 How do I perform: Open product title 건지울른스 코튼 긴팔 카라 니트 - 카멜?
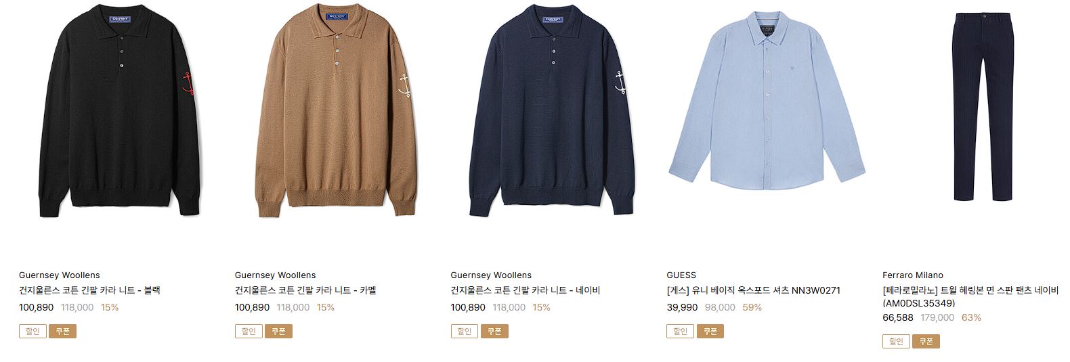(305, 290)
